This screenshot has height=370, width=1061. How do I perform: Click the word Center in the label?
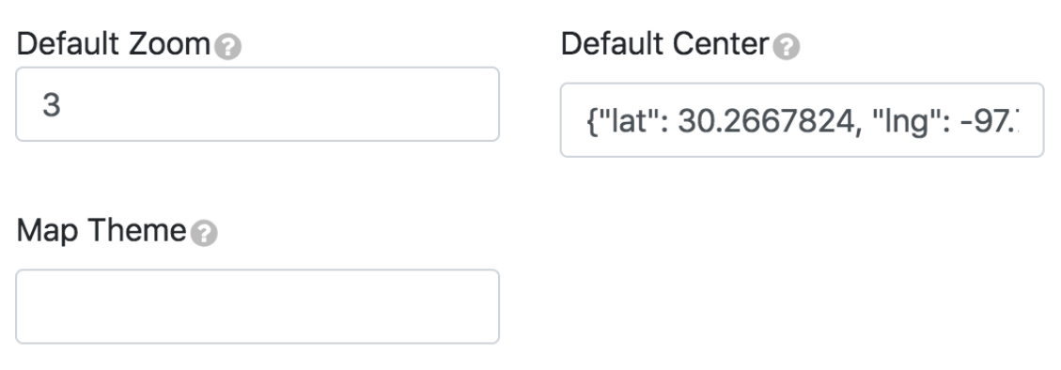tap(721, 45)
